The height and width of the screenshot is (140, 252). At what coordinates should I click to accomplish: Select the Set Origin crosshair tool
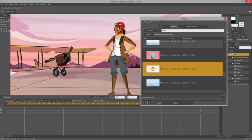[x=4, y=20]
